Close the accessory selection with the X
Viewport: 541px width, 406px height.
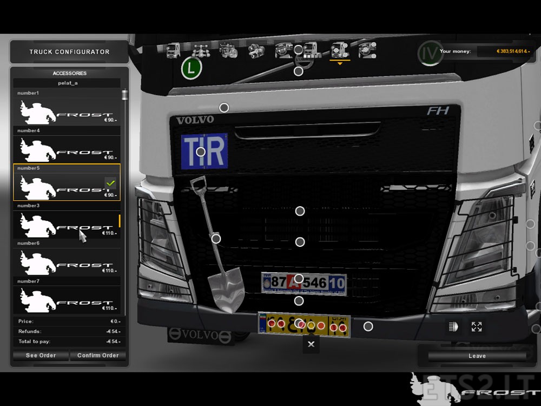pyautogui.click(x=311, y=344)
